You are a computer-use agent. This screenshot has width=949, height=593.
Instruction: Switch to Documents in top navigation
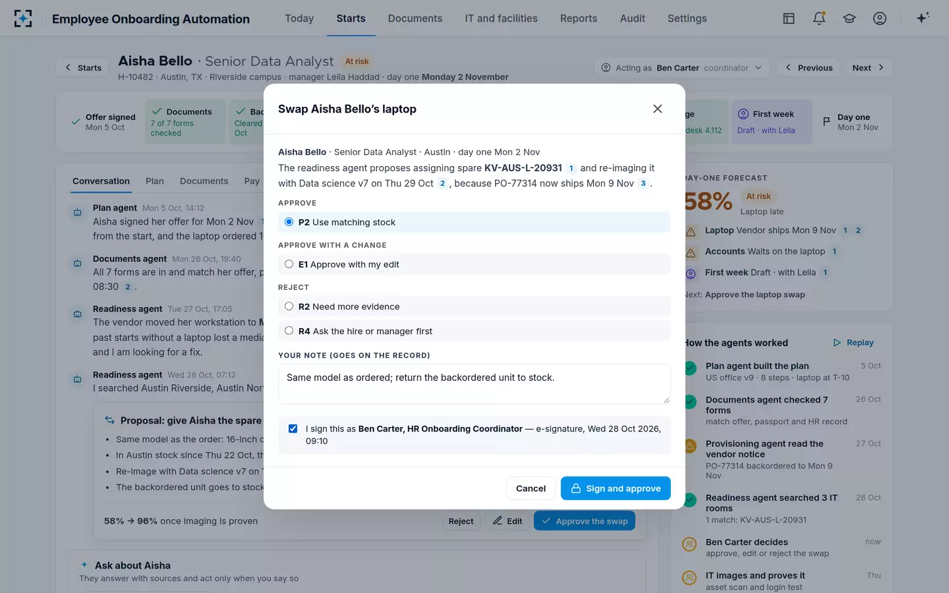[415, 18]
